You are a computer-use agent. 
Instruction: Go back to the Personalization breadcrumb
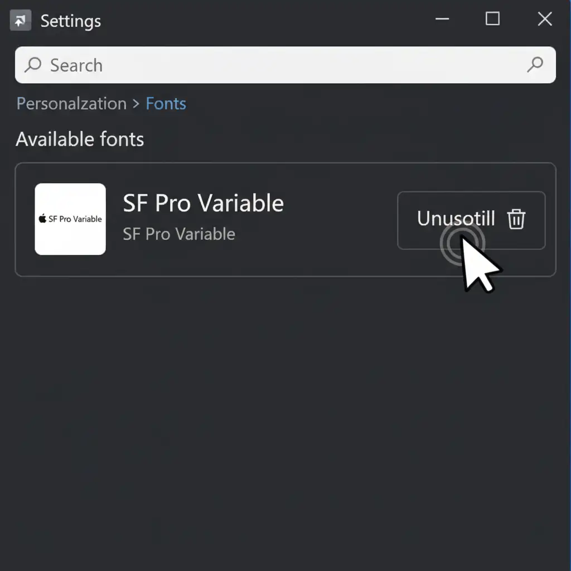[x=71, y=104]
